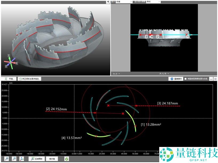The width and height of the screenshot is (218, 163).
Task: Click the panel expand icon at far right
Action: (215, 79)
